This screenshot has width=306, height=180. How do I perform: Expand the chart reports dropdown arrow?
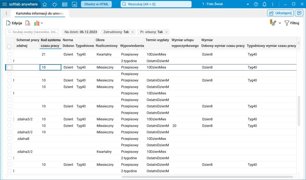[x=42, y=23]
